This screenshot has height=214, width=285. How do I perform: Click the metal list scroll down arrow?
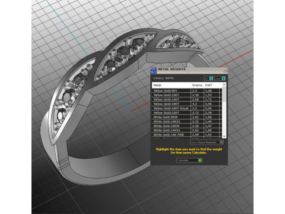[x=224, y=136]
